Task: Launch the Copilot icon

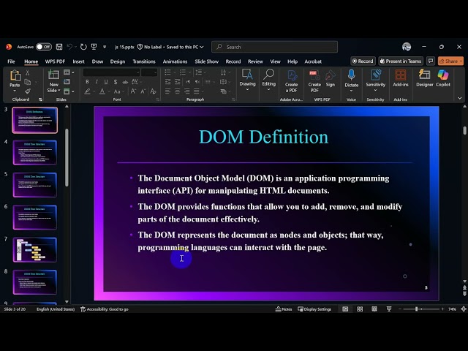Action: pos(443,75)
